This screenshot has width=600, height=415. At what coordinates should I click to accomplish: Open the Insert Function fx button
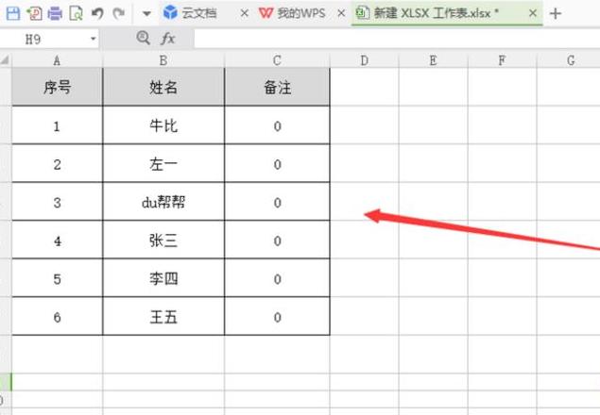167,39
